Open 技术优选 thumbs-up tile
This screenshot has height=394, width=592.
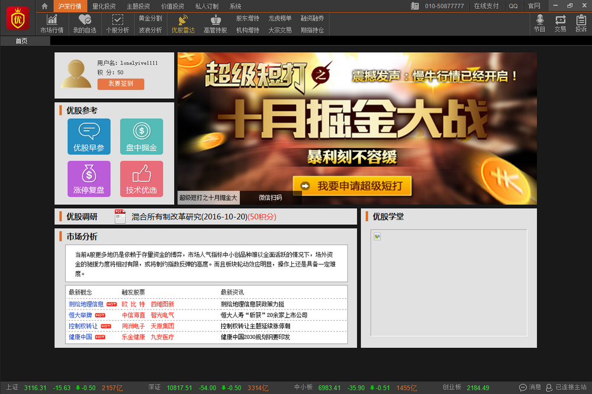(x=141, y=179)
